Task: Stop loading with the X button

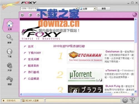Action: click(38, 15)
